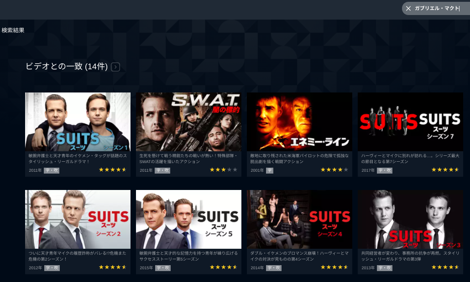Open the ビデオとの一致 (14件) heading
This screenshot has width=470, height=282.
tap(67, 67)
